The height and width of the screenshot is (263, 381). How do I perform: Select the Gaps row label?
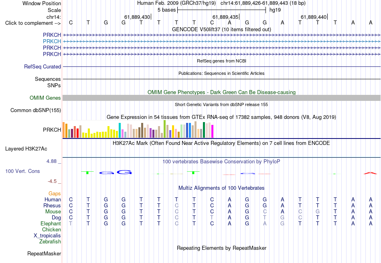coord(55,193)
